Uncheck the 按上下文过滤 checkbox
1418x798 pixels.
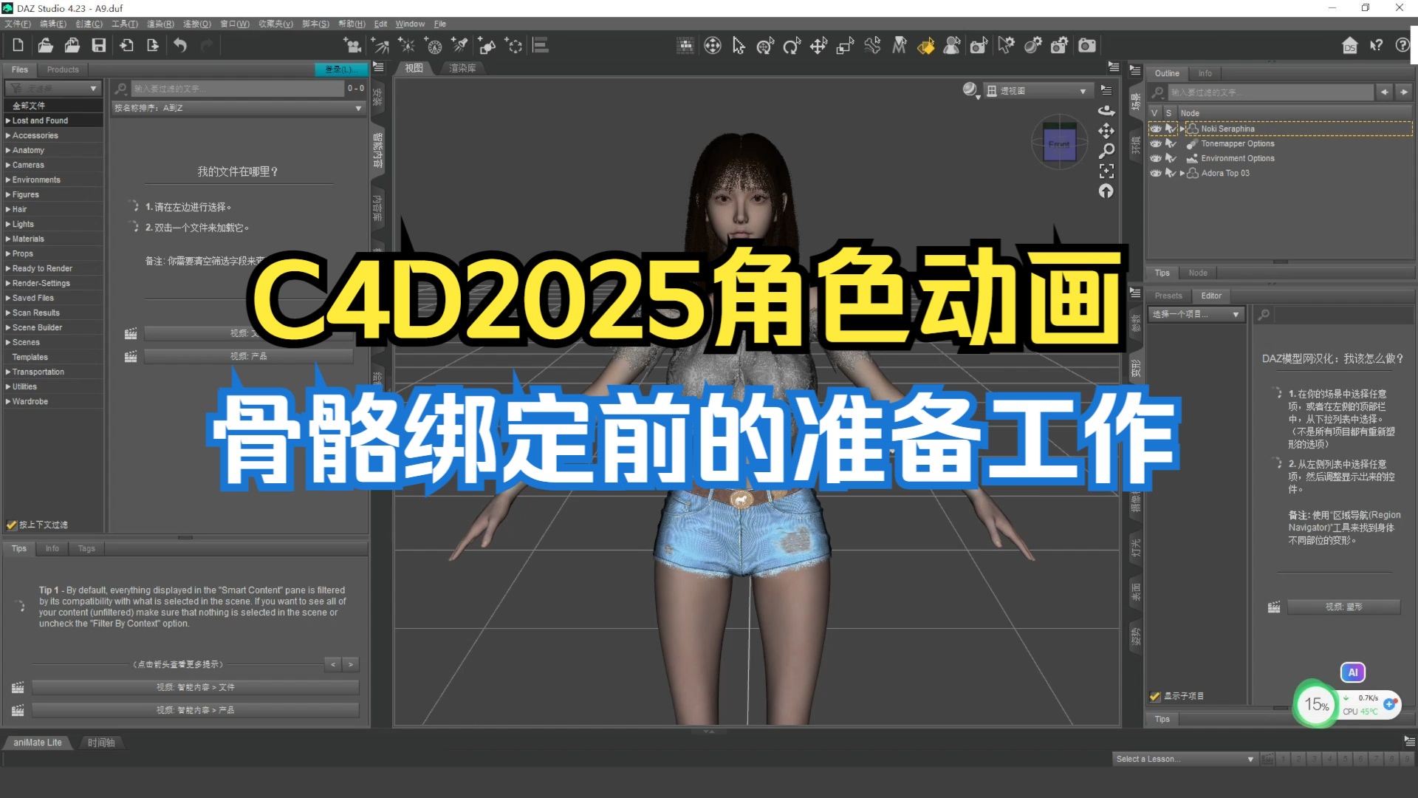[x=11, y=525]
